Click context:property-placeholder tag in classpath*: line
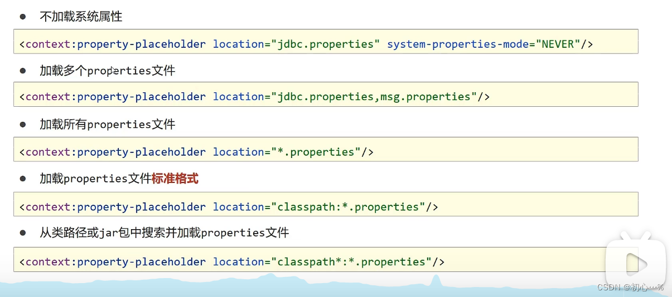672x297 pixels. pyautogui.click(x=115, y=262)
